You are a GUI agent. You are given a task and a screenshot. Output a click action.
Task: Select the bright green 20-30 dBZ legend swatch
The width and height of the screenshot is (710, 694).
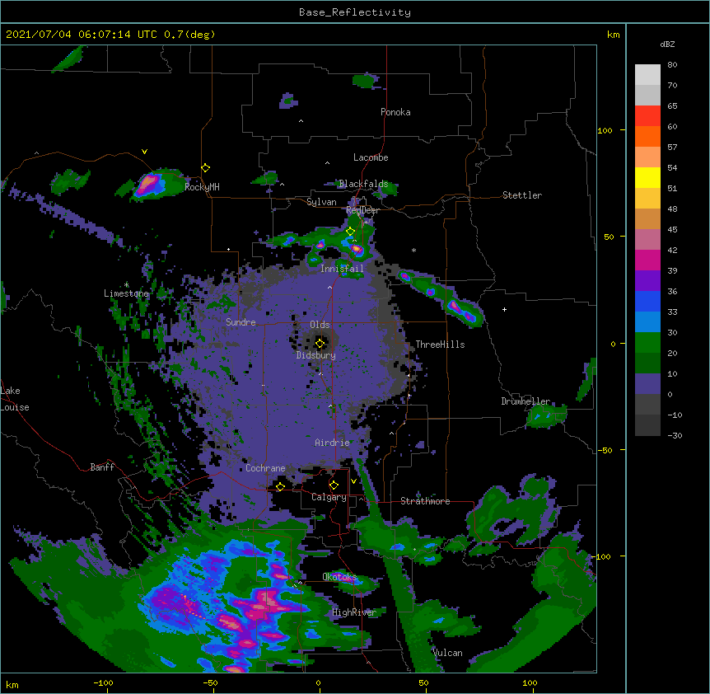pyautogui.click(x=647, y=343)
